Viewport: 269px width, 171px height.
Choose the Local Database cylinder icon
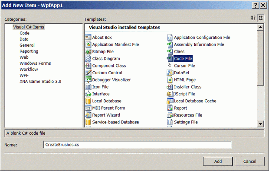88,101
